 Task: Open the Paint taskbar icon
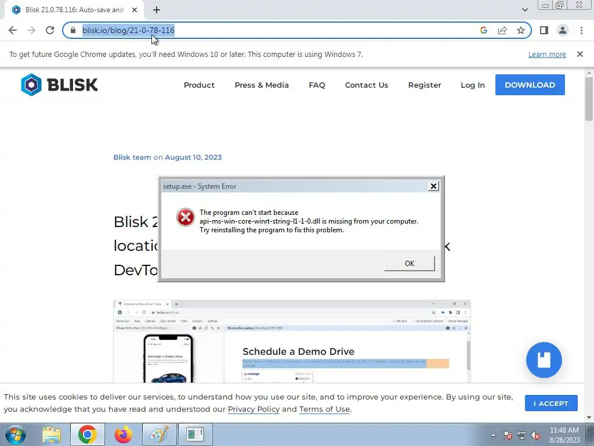(160, 434)
